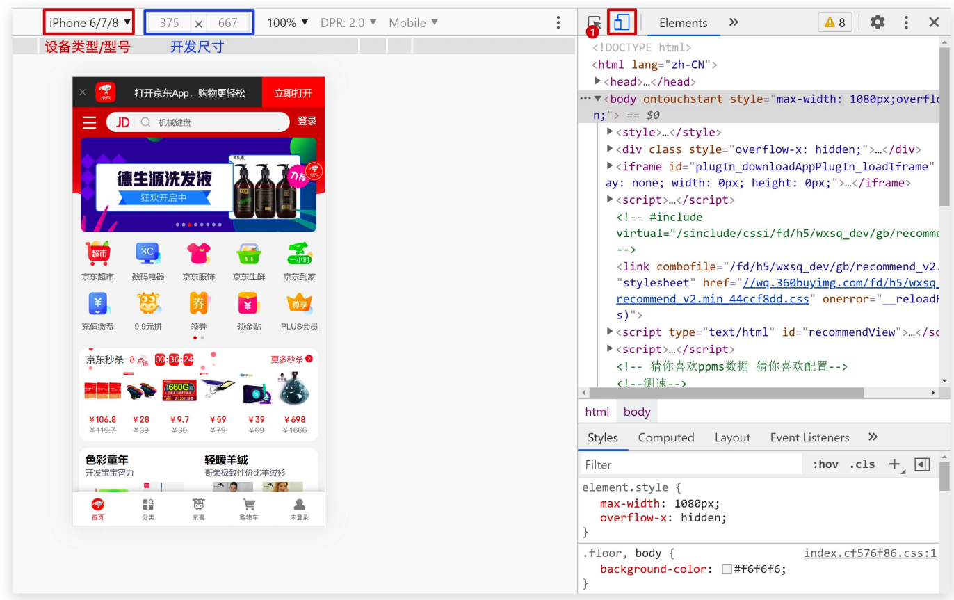Select the html breadcrumb

point(597,412)
